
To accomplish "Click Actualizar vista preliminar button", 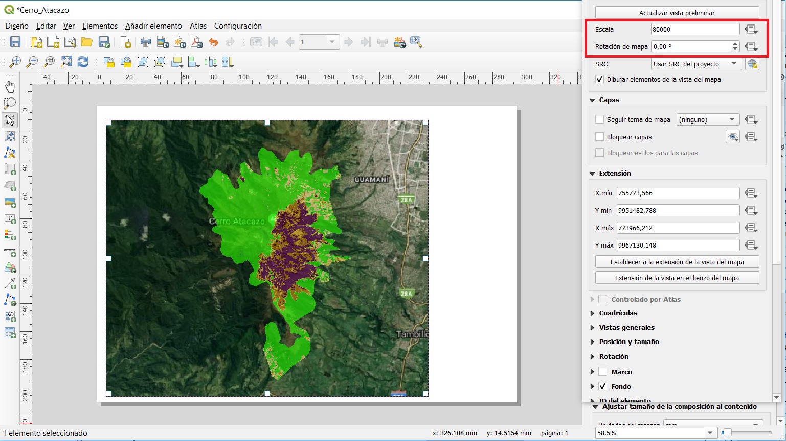I will [x=677, y=13].
